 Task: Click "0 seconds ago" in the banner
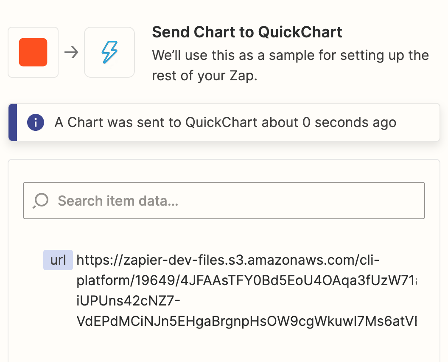[x=349, y=122]
